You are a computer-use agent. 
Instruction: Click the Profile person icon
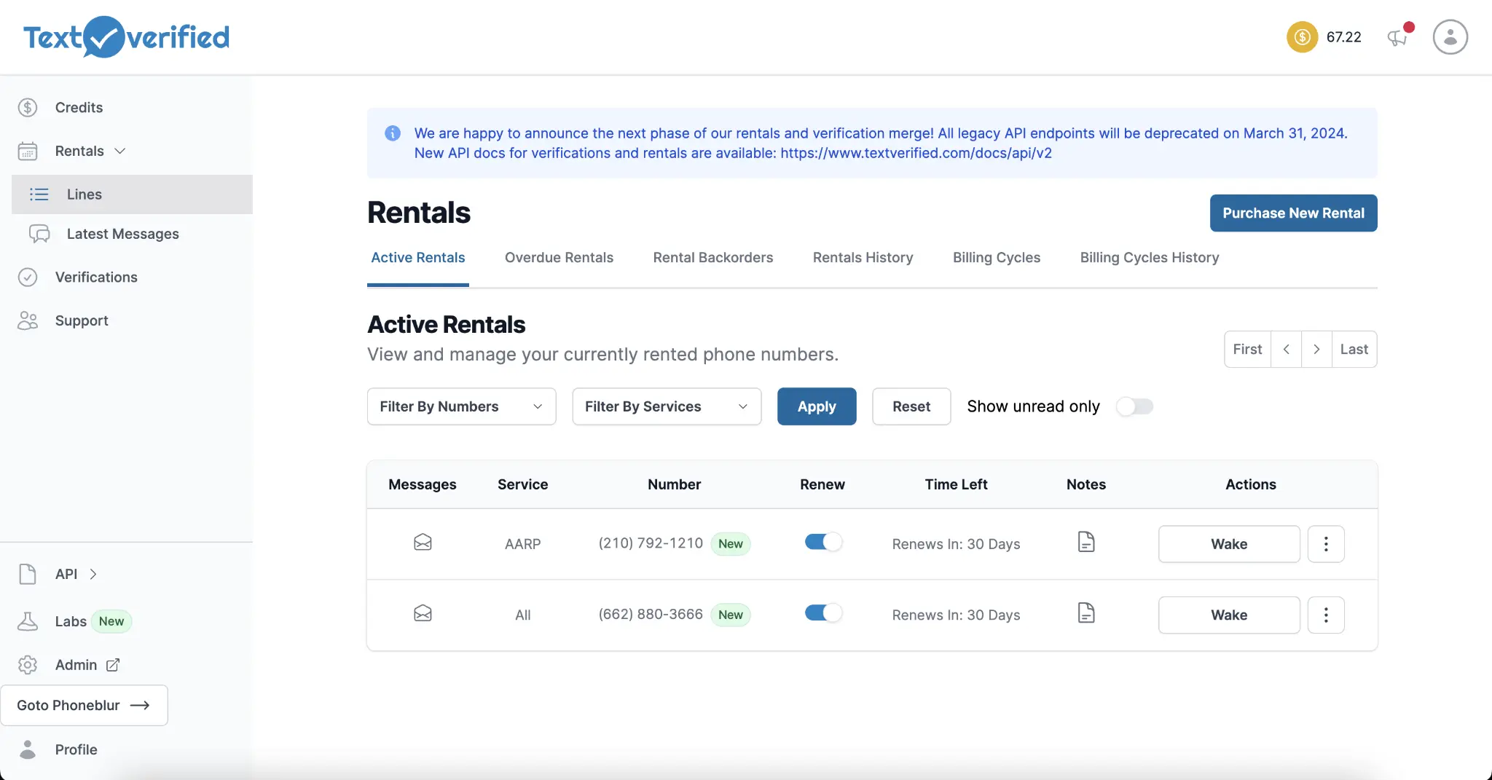(28, 749)
